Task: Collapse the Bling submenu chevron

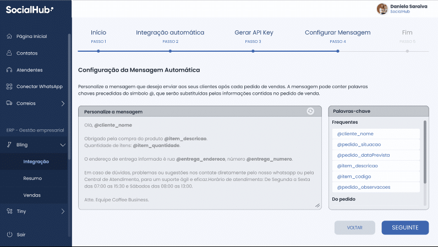Action: click(x=63, y=145)
